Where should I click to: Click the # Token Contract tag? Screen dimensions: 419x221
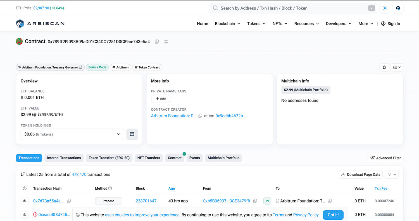tap(147, 67)
